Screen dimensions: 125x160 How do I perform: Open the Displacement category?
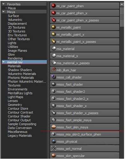pos(17,24)
